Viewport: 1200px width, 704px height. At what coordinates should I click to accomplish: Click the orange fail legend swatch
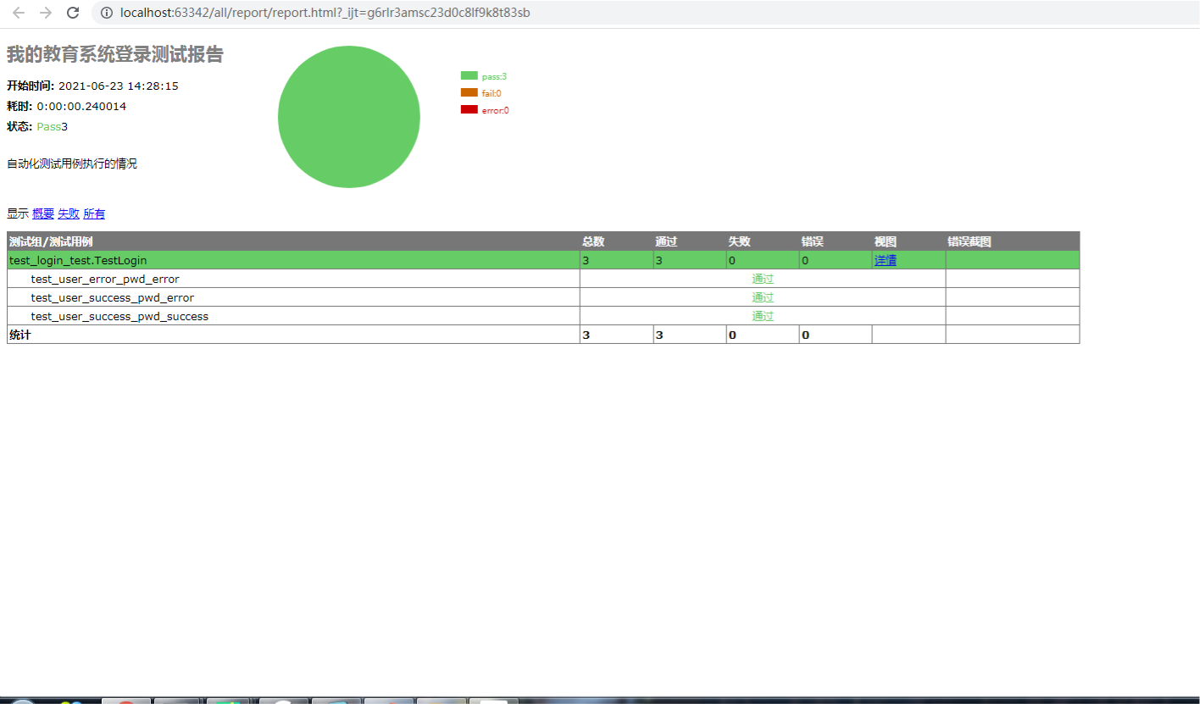click(x=469, y=92)
